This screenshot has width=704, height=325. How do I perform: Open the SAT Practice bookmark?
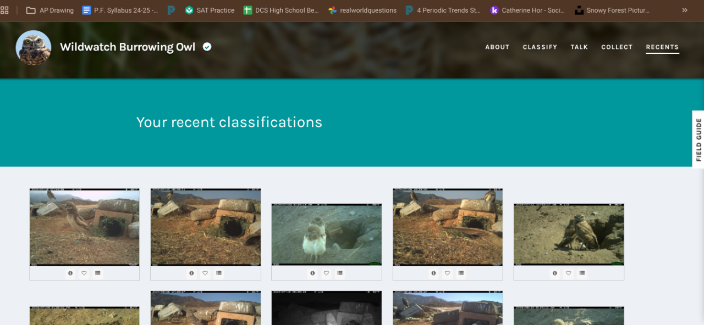pos(210,10)
